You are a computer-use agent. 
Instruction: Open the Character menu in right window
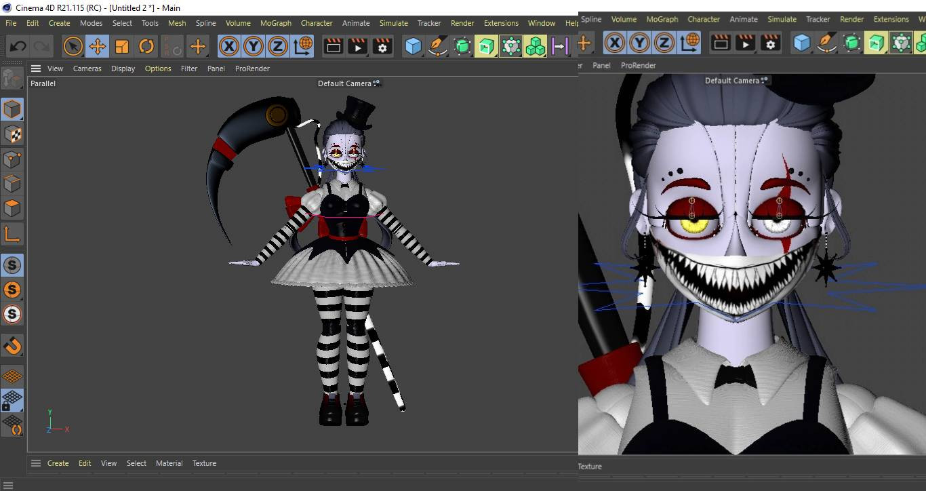point(704,19)
